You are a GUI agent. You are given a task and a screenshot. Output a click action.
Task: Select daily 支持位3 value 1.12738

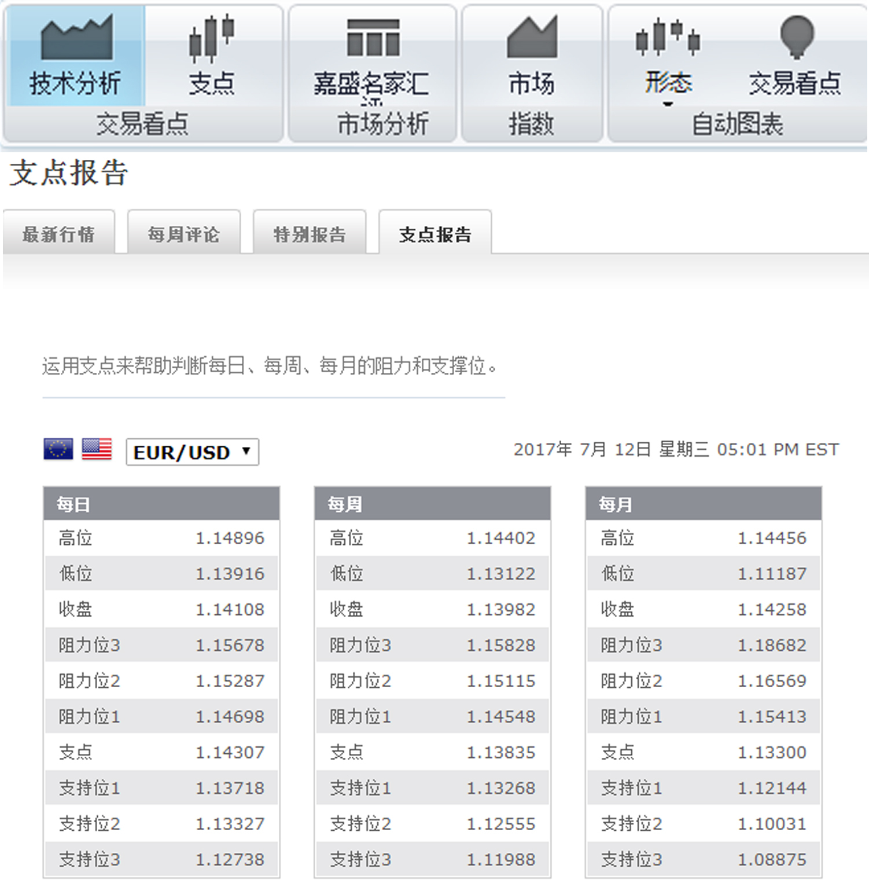(x=230, y=860)
